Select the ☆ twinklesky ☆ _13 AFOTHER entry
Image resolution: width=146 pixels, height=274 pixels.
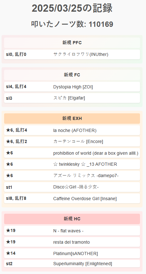72,164
